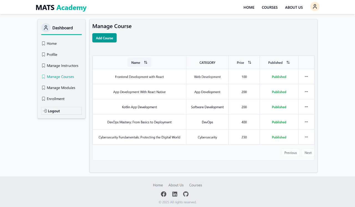Open the user avatar icon in header

[x=315, y=7]
